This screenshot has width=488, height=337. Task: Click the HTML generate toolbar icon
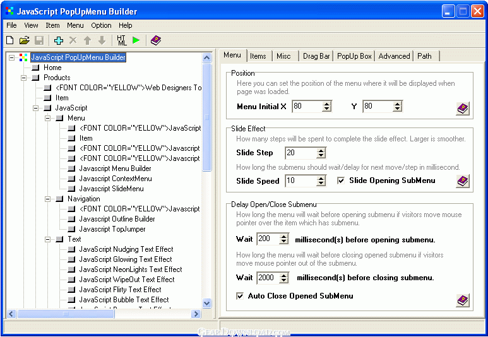pyautogui.click(x=122, y=40)
